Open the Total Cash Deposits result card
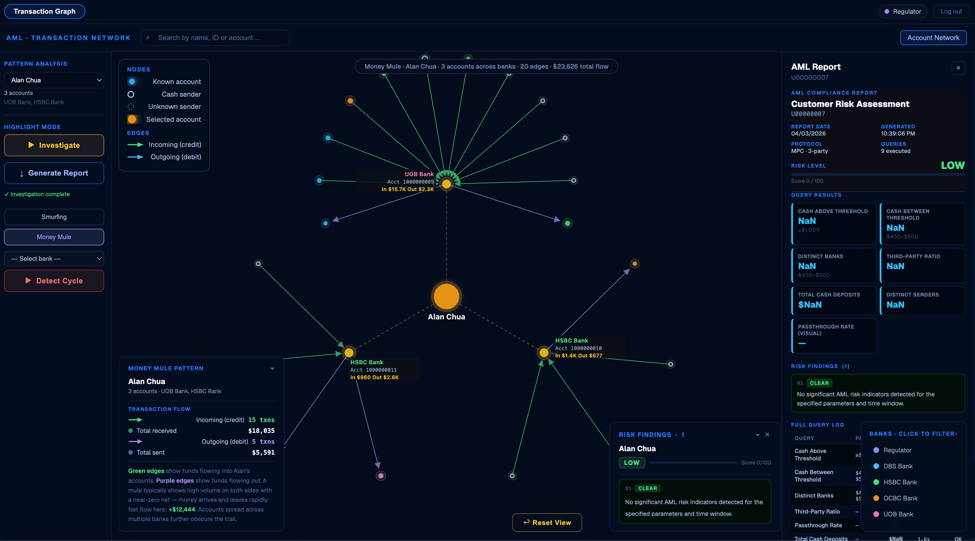Image resolution: width=975 pixels, height=541 pixels. pyautogui.click(x=833, y=301)
